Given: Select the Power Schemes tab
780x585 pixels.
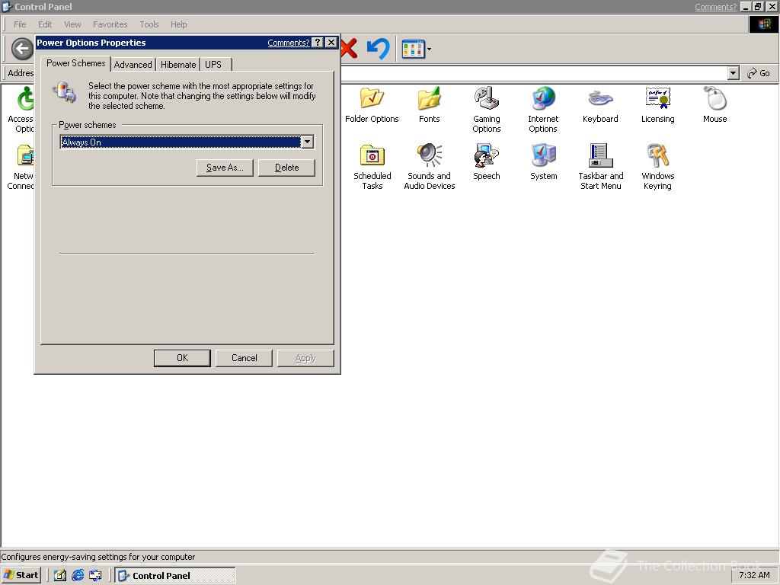Looking at the screenshot, I should pos(75,63).
